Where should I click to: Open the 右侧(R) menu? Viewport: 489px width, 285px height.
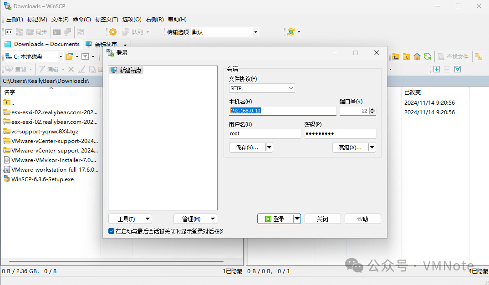point(155,19)
